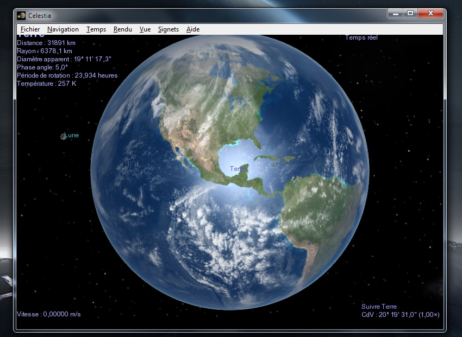Click the Phase angle: 5,0° text

pyautogui.click(x=42, y=67)
